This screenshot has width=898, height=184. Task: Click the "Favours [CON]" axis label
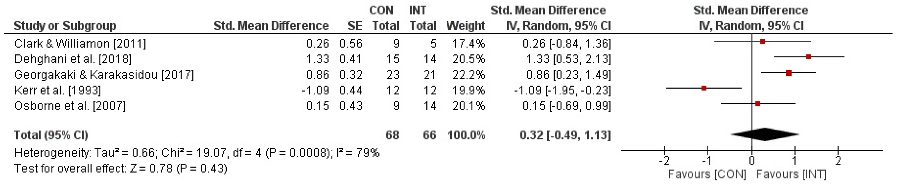point(707,174)
